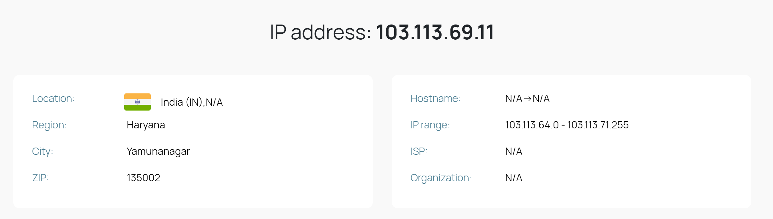Select the ISP N/A value
This screenshot has width=773, height=219.
[514, 151]
